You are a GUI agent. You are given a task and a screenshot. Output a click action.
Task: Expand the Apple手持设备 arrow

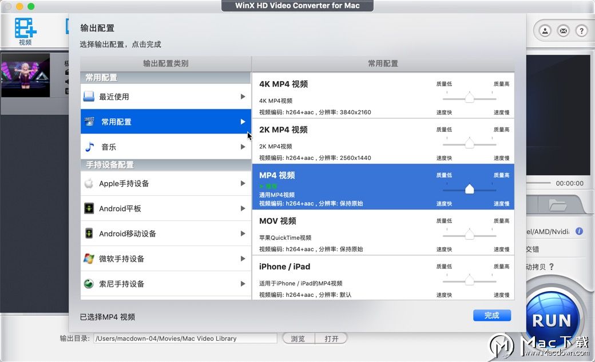click(x=243, y=183)
